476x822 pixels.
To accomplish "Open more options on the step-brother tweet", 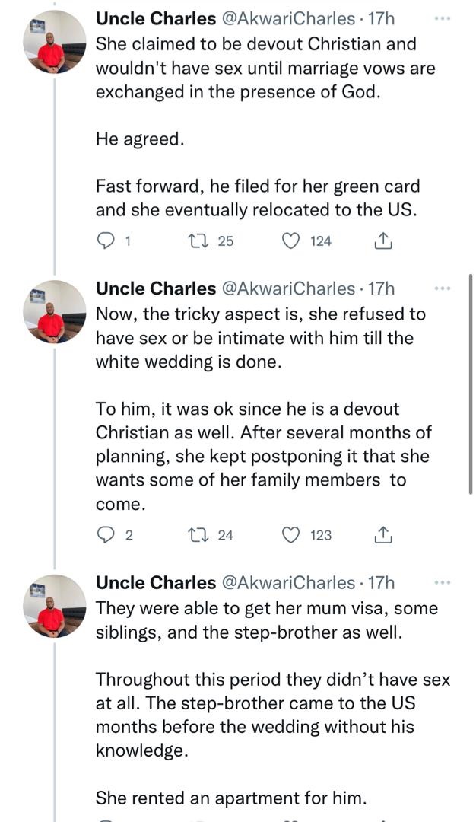I will [x=441, y=583].
